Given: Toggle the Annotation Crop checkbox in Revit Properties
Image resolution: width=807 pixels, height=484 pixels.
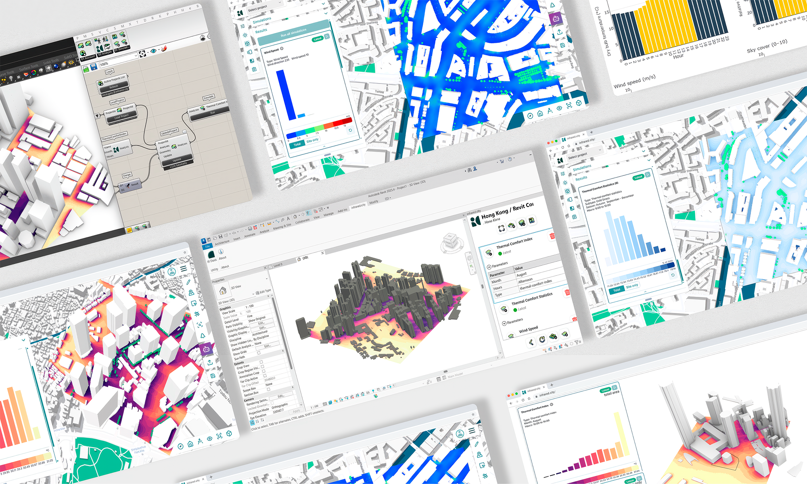Looking at the screenshot, I should (264, 371).
